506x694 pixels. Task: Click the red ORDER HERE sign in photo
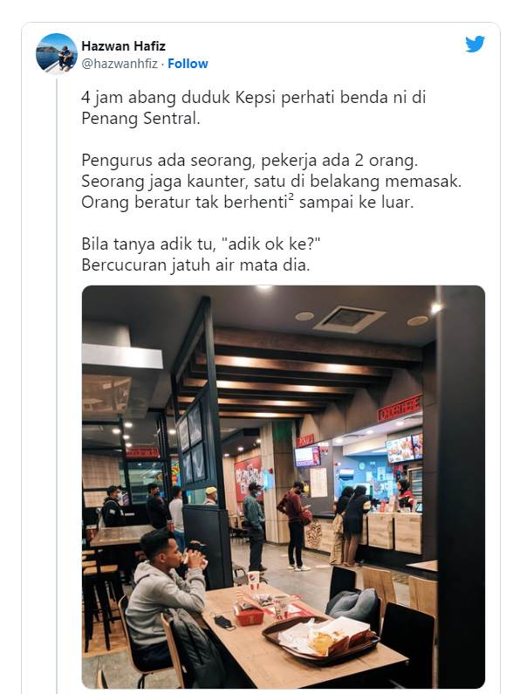coord(400,408)
